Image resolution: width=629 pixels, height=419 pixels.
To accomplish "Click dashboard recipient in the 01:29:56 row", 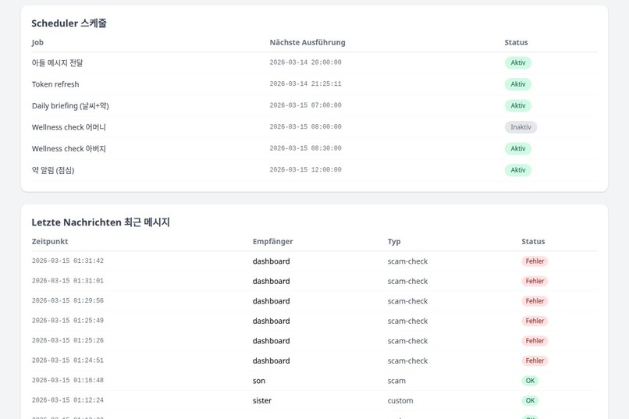I will [271, 301].
